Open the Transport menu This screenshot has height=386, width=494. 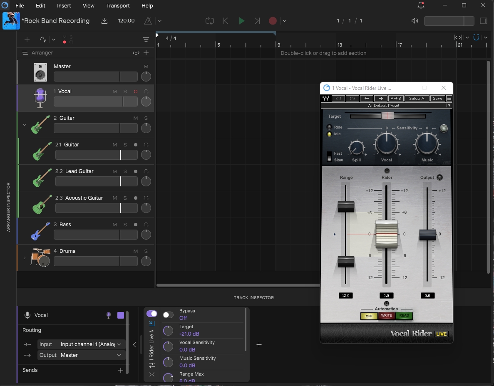tap(118, 6)
